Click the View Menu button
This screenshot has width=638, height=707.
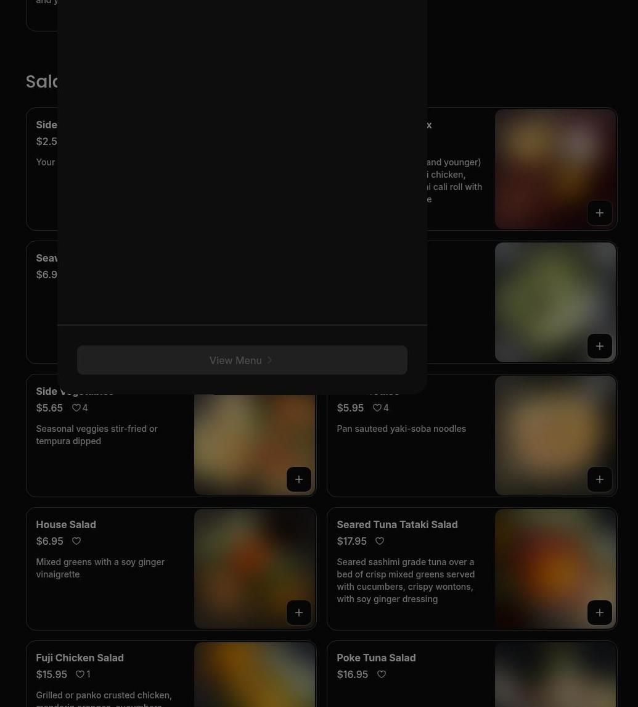tap(242, 360)
